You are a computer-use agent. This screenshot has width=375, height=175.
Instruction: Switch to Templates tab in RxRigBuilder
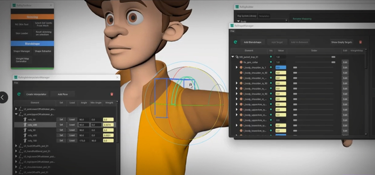(x=264, y=16)
